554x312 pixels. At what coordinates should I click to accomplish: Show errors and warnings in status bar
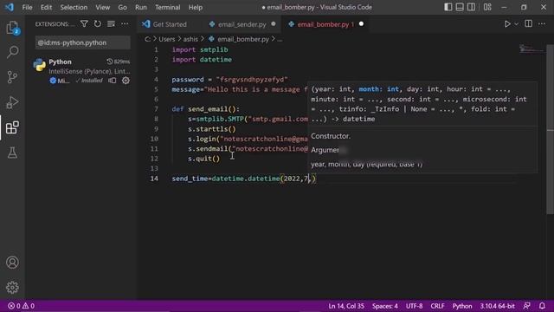21,306
